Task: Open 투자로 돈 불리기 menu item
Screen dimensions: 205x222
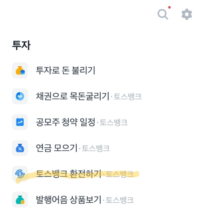Action: coord(66,70)
